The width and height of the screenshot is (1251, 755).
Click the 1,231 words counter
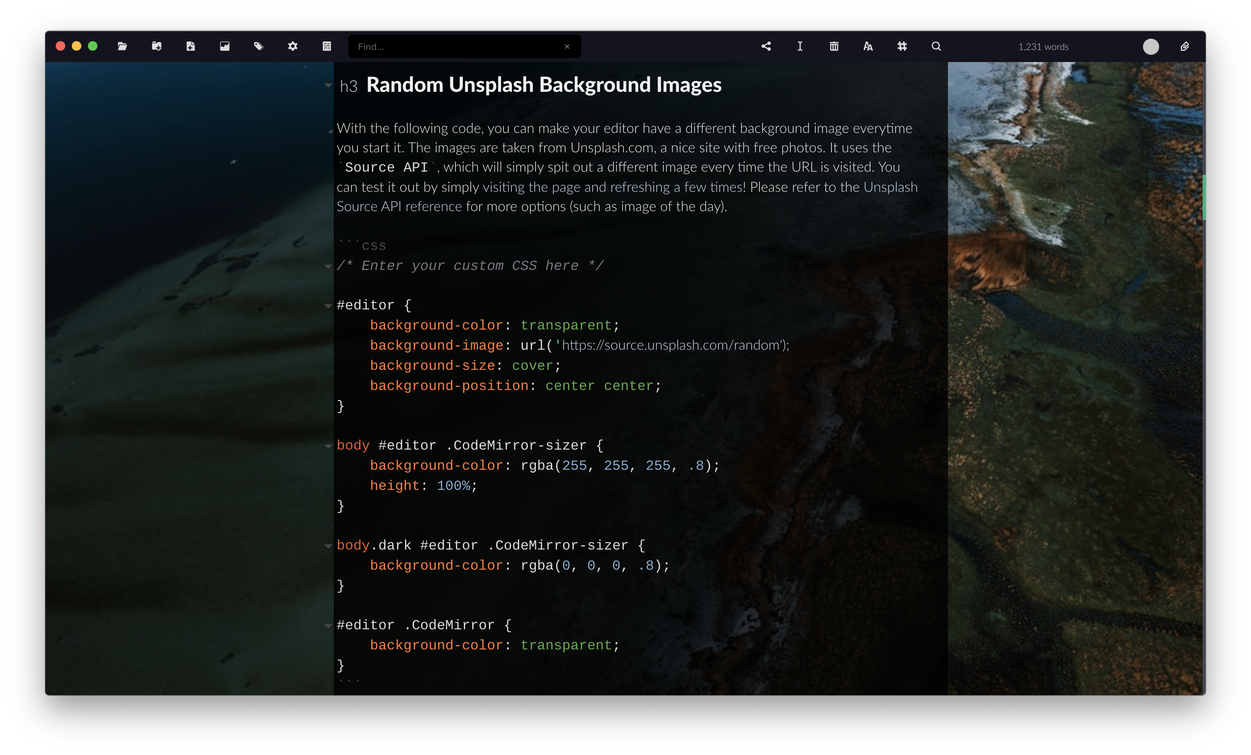[1043, 47]
